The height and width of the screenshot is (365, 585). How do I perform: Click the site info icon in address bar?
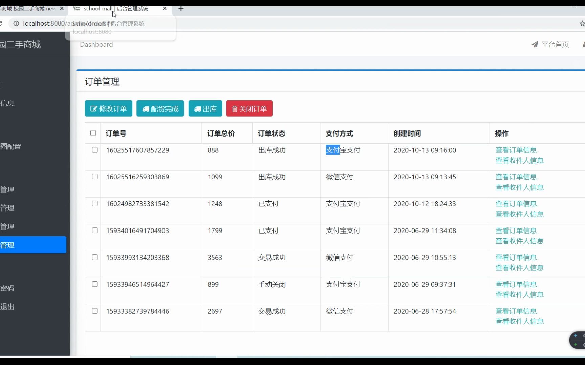[x=16, y=23]
